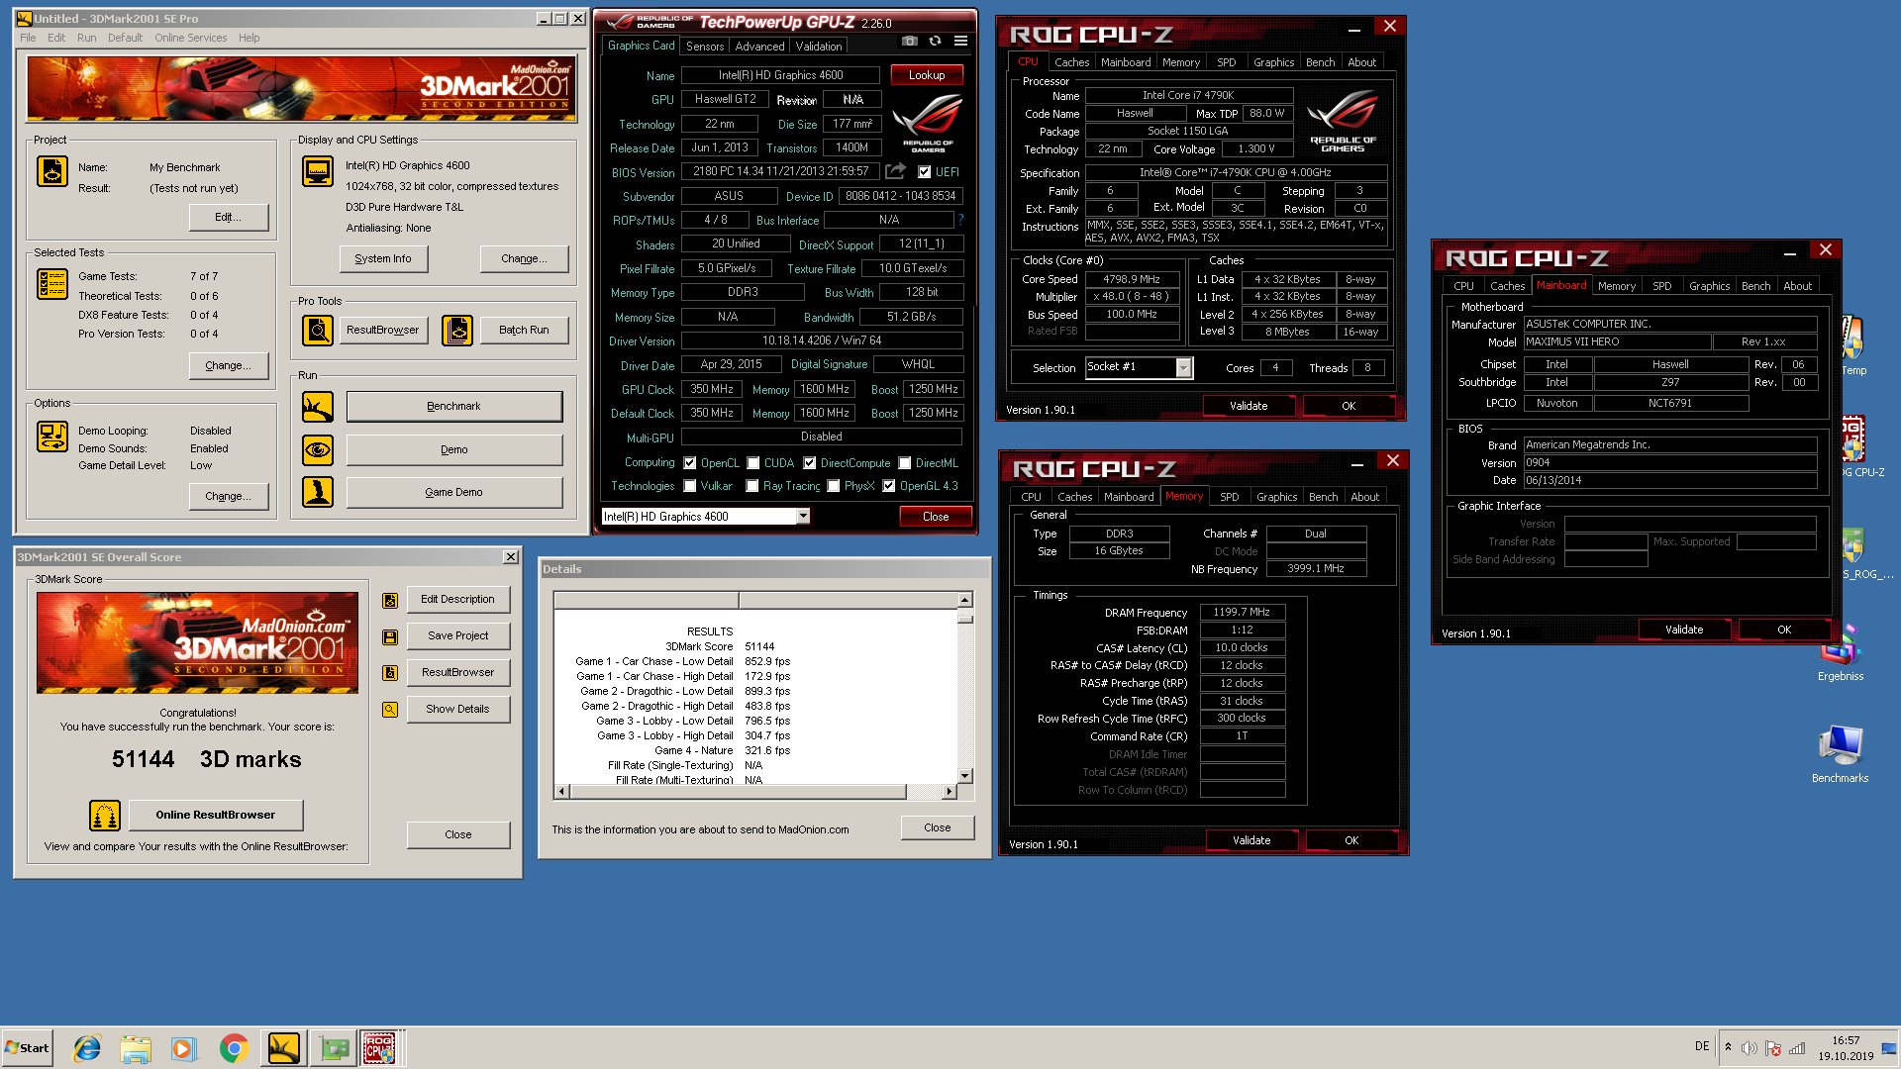
Task: Toggle OpenCL checkbox
Action: [690, 462]
